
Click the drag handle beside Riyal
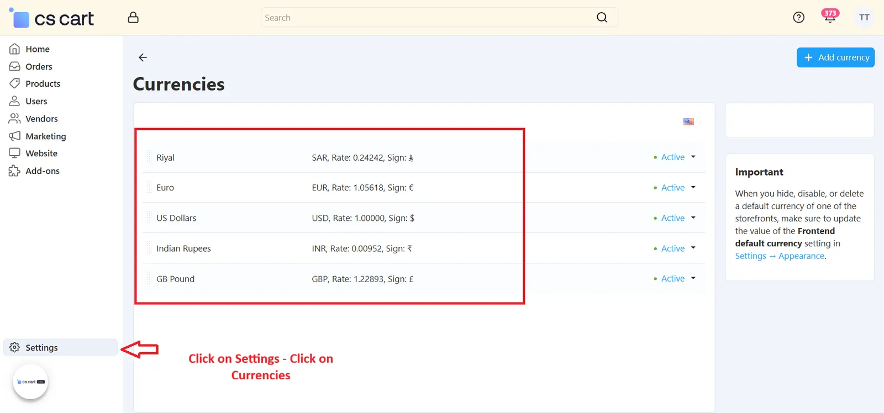pyautogui.click(x=149, y=157)
